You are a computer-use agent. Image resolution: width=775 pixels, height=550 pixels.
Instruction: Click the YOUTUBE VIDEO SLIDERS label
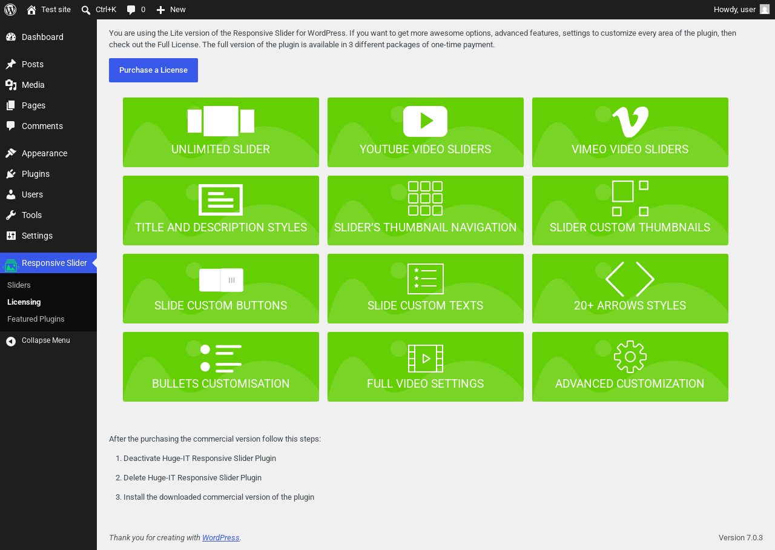pyautogui.click(x=426, y=150)
